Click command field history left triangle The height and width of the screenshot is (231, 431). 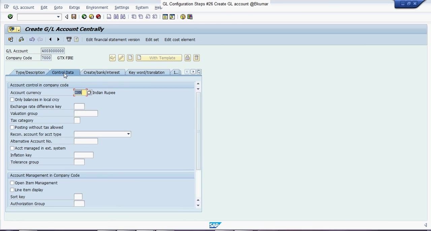click(x=66, y=17)
